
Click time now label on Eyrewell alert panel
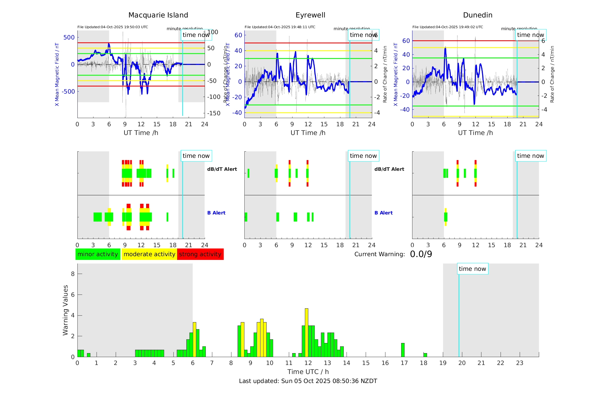(x=363, y=156)
